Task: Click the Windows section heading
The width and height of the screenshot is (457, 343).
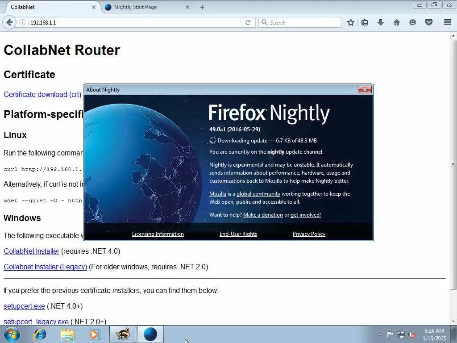Action: click(x=22, y=218)
